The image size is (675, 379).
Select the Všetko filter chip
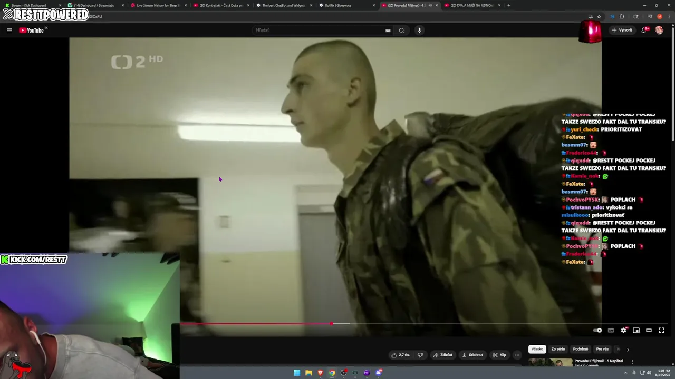click(x=537, y=349)
